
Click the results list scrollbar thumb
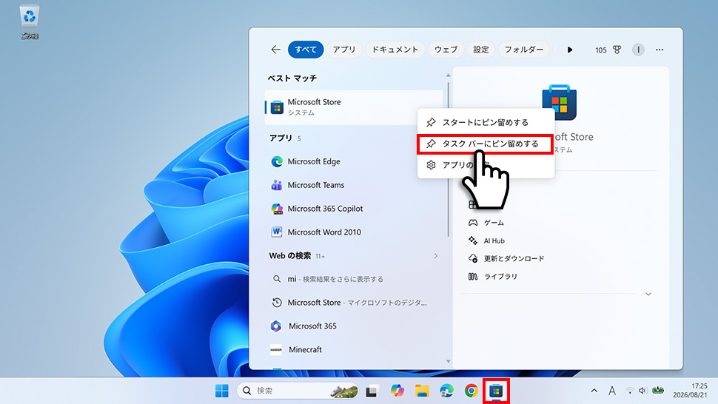(x=449, y=159)
